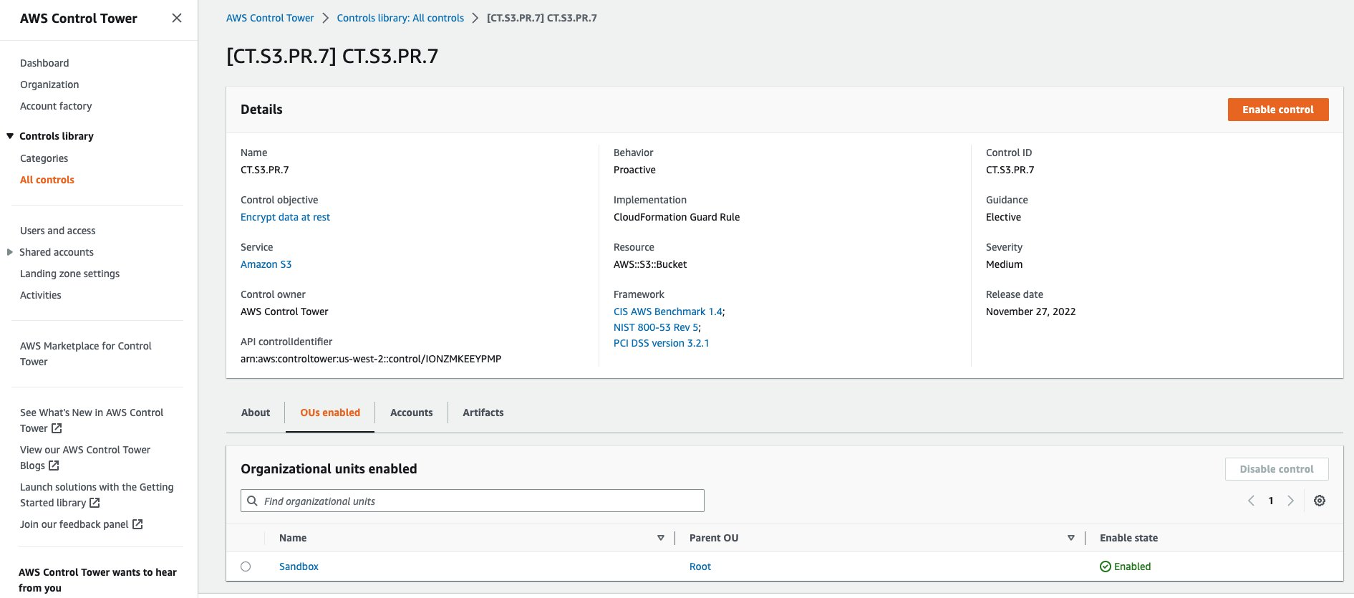Click external link icon beside What's New
This screenshot has width=1354, height=598.
[x=57, y=428]
